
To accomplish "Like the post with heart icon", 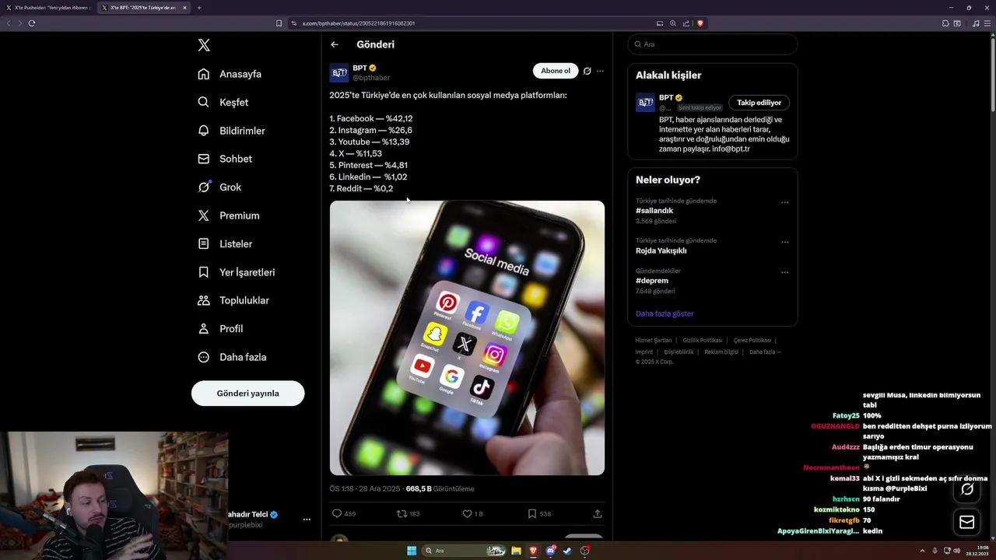I will pyautogui.click(x=467, y=513).
